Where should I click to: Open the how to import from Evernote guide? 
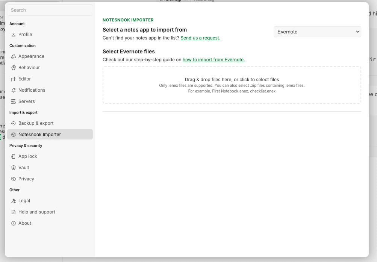[213, 60]
